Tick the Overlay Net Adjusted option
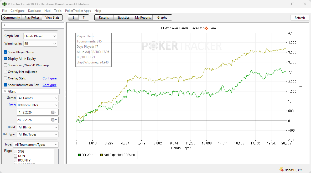Image resolution: width=311 pixels, height=173 pixels. [x=6, y=72]
